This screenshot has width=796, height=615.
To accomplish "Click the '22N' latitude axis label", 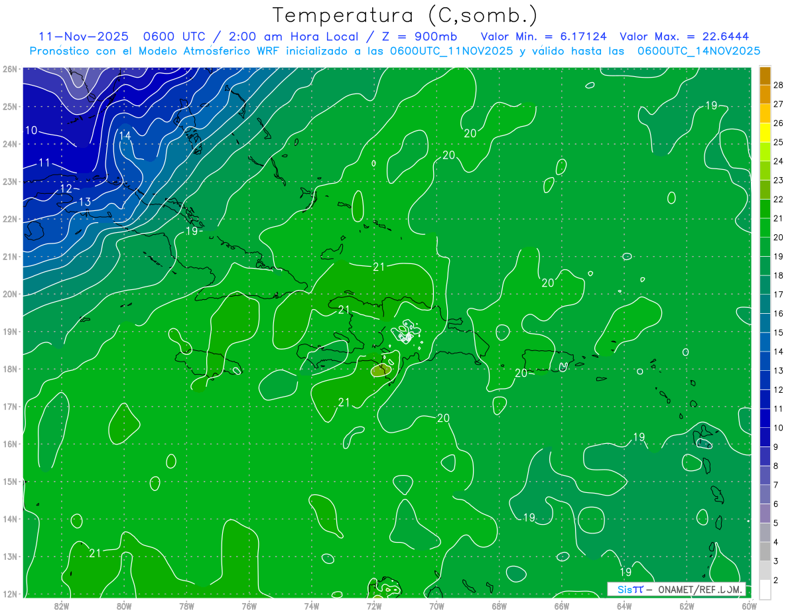I will point(9,219).
